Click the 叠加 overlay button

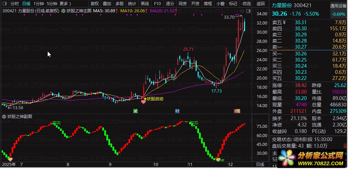click(x=107, y=3)
